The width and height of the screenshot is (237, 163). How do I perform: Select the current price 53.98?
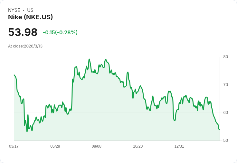[23, 32]
